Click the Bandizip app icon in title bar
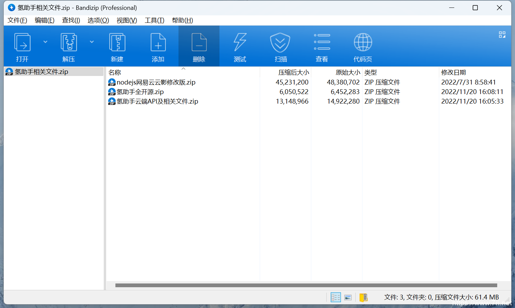This screenshot has width=515, height=308. point(12,7)
